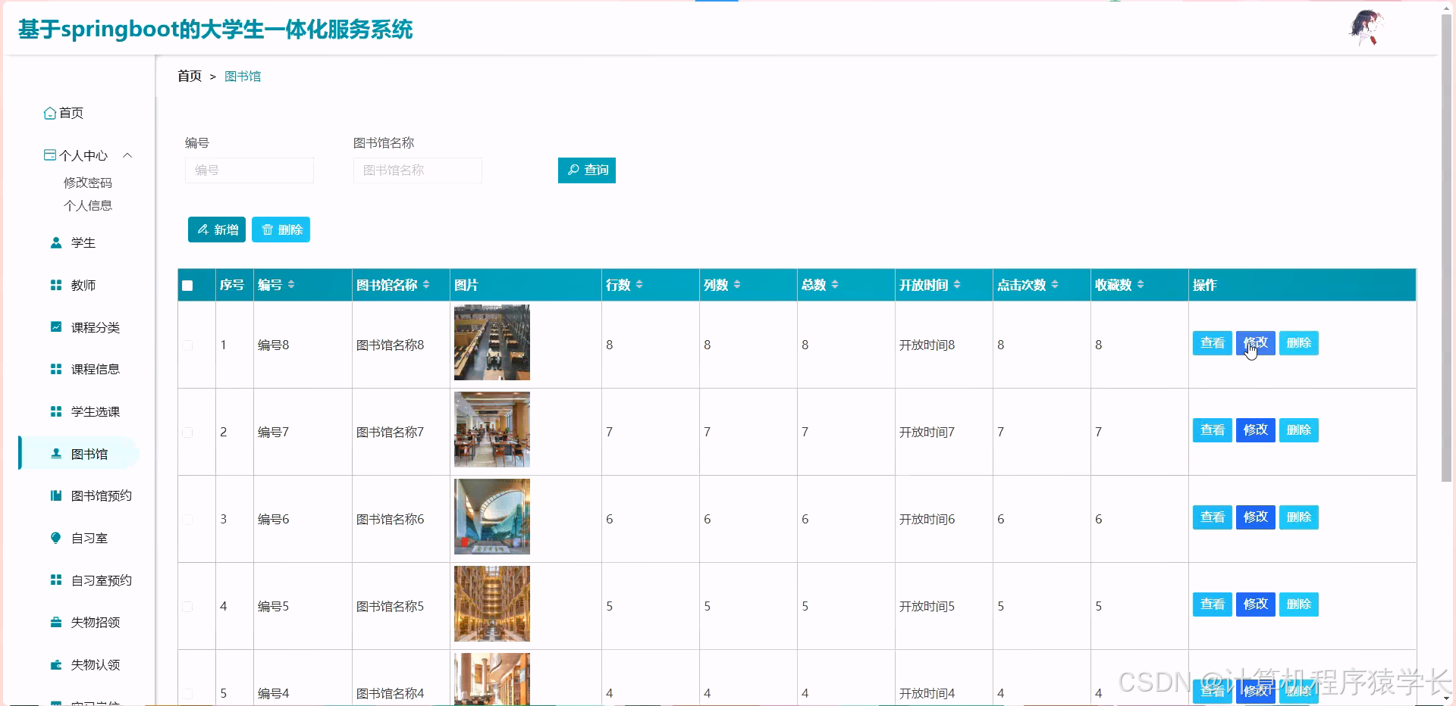
Task: Select the 自习室 study room icon
Action: tap(55, 538)
